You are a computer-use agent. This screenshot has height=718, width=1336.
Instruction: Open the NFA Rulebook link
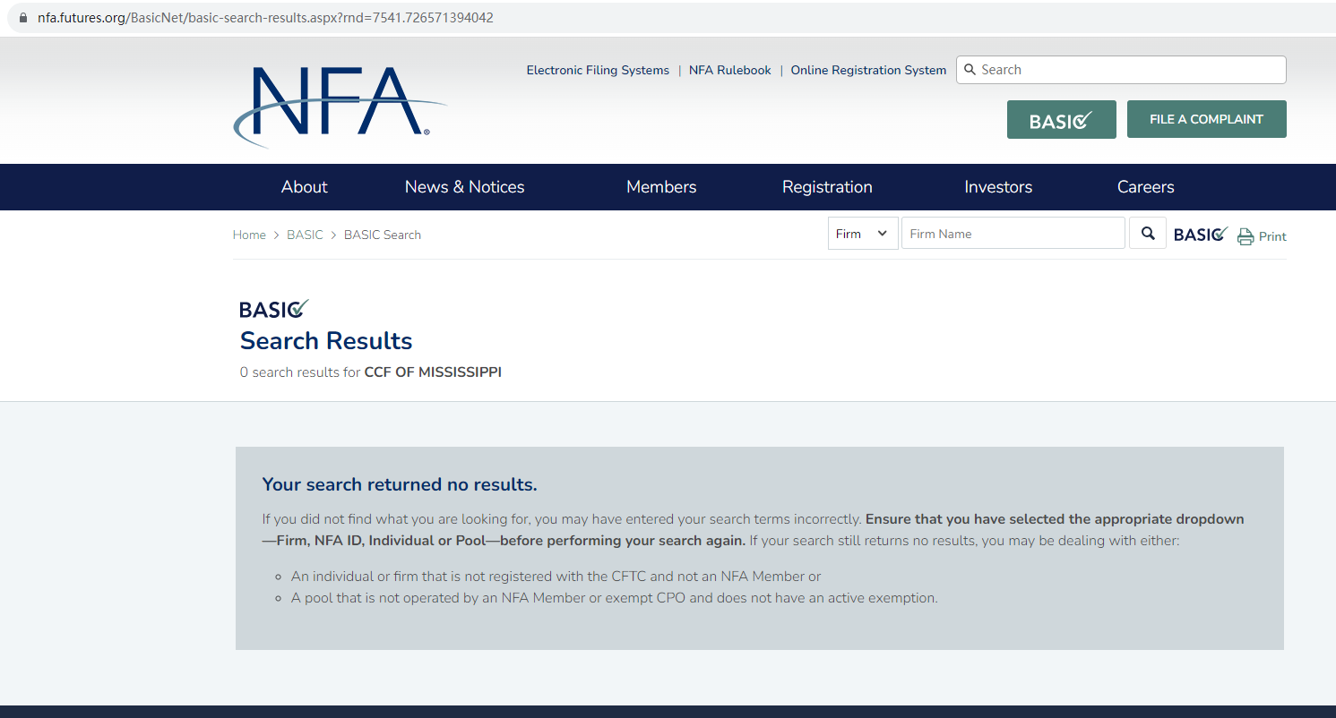(x=730, y=70)
